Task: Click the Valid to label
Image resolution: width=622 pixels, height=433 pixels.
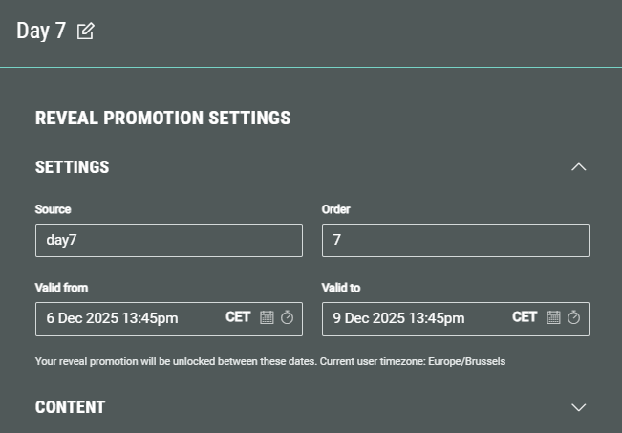Action: tap(341, 288)
